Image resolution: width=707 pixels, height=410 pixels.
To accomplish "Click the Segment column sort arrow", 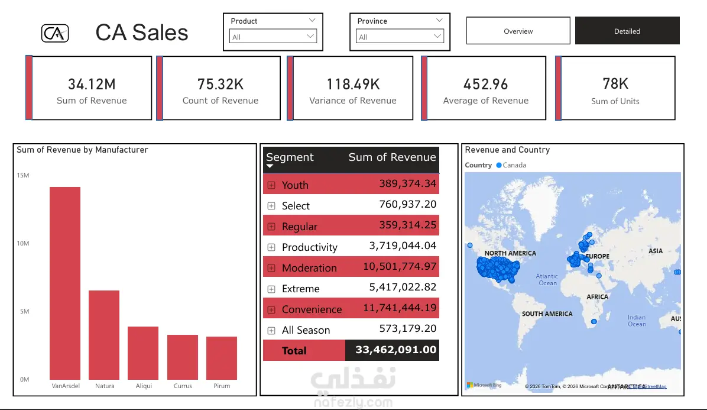I will pyautogui.click(x=270, y=166).
